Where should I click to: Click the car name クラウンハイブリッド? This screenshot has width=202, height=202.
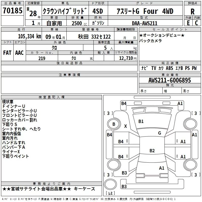tap(65, 11)
